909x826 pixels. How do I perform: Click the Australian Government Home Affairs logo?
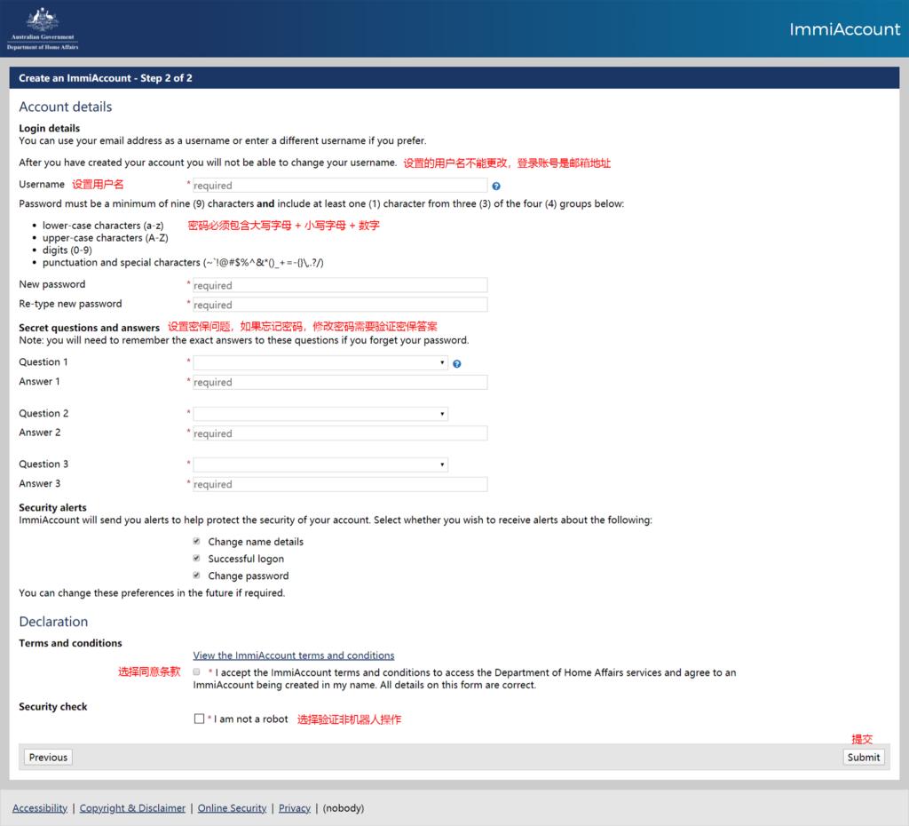pyautogui.click(x=43, y=29)
